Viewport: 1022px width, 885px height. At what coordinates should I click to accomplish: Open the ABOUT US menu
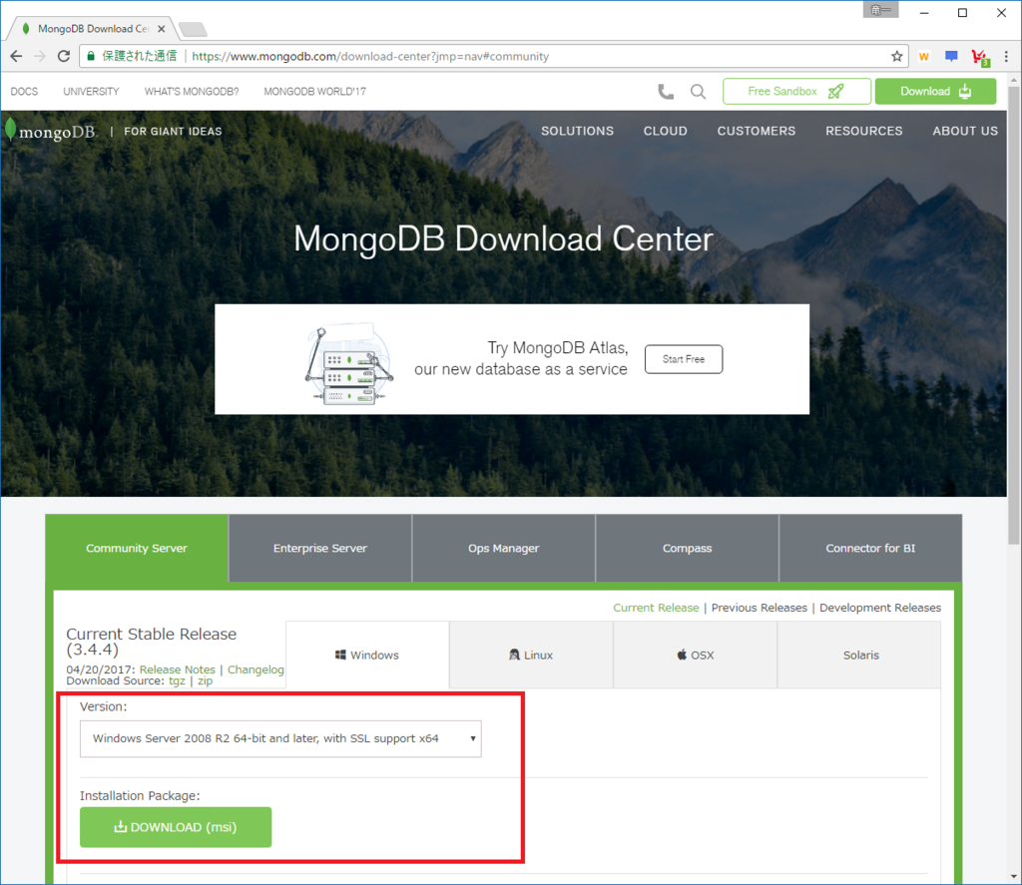click(965, 131)
